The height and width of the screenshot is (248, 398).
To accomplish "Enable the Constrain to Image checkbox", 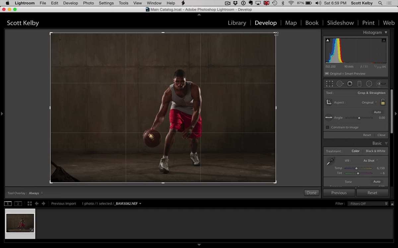I will pos(327,127).
